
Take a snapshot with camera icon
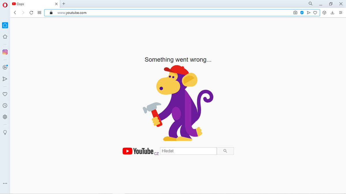coord(295,13)
